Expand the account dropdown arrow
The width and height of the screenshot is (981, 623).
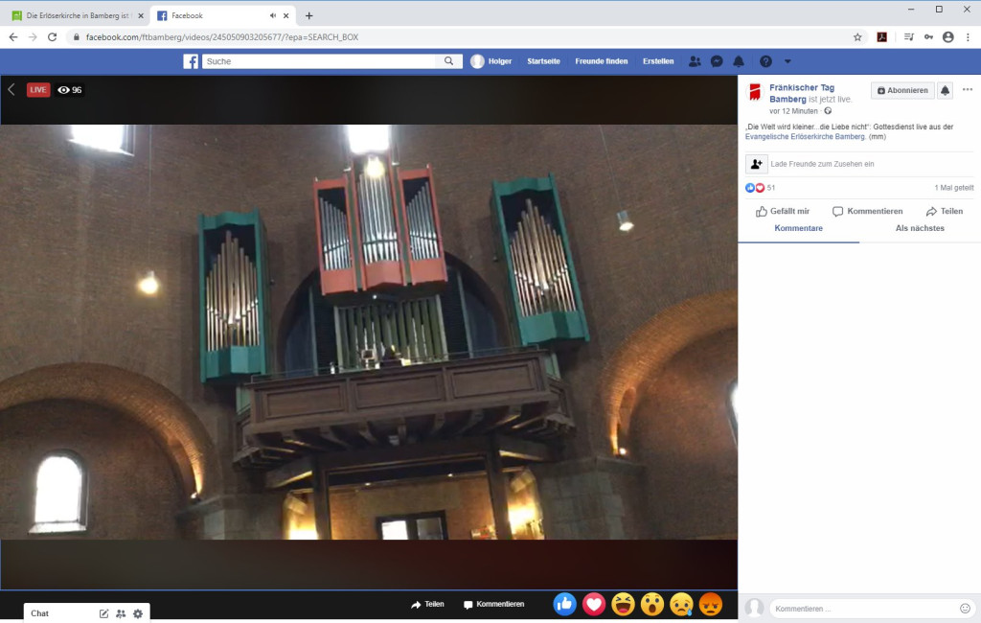tap(787, 61)
